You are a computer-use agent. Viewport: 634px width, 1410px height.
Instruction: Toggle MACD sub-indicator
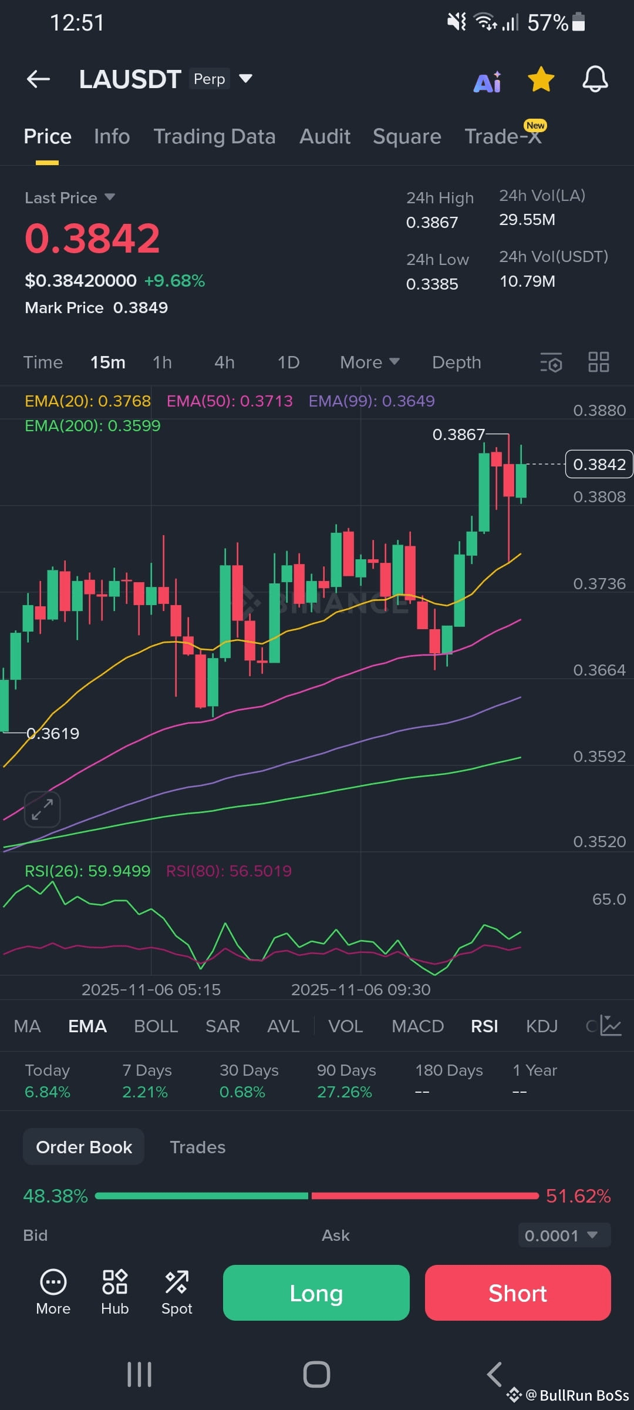click(418, 1026)
